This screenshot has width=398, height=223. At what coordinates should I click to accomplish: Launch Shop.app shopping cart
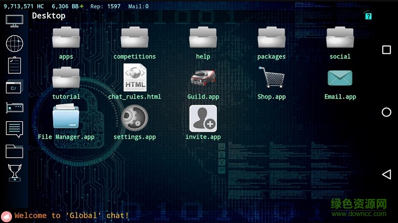pyautogui.click(x=271, y=77)
